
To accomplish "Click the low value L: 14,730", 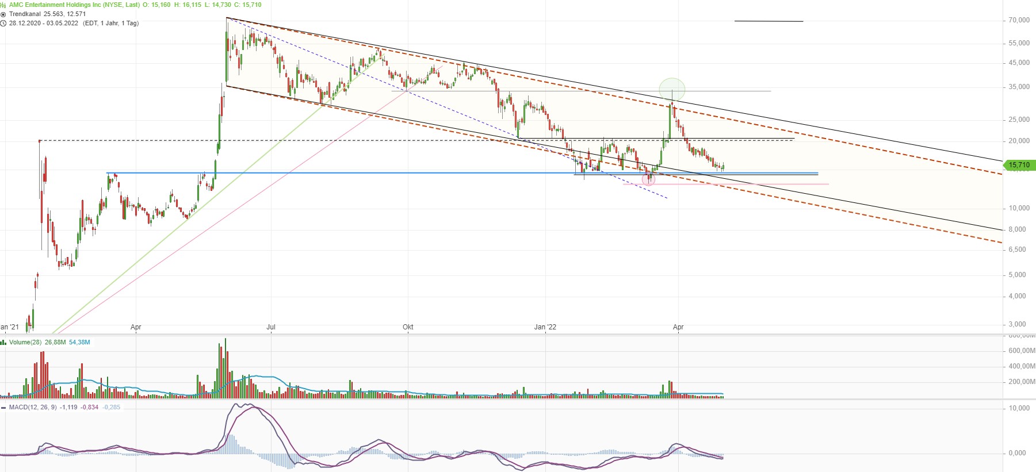I will (218, 5).
